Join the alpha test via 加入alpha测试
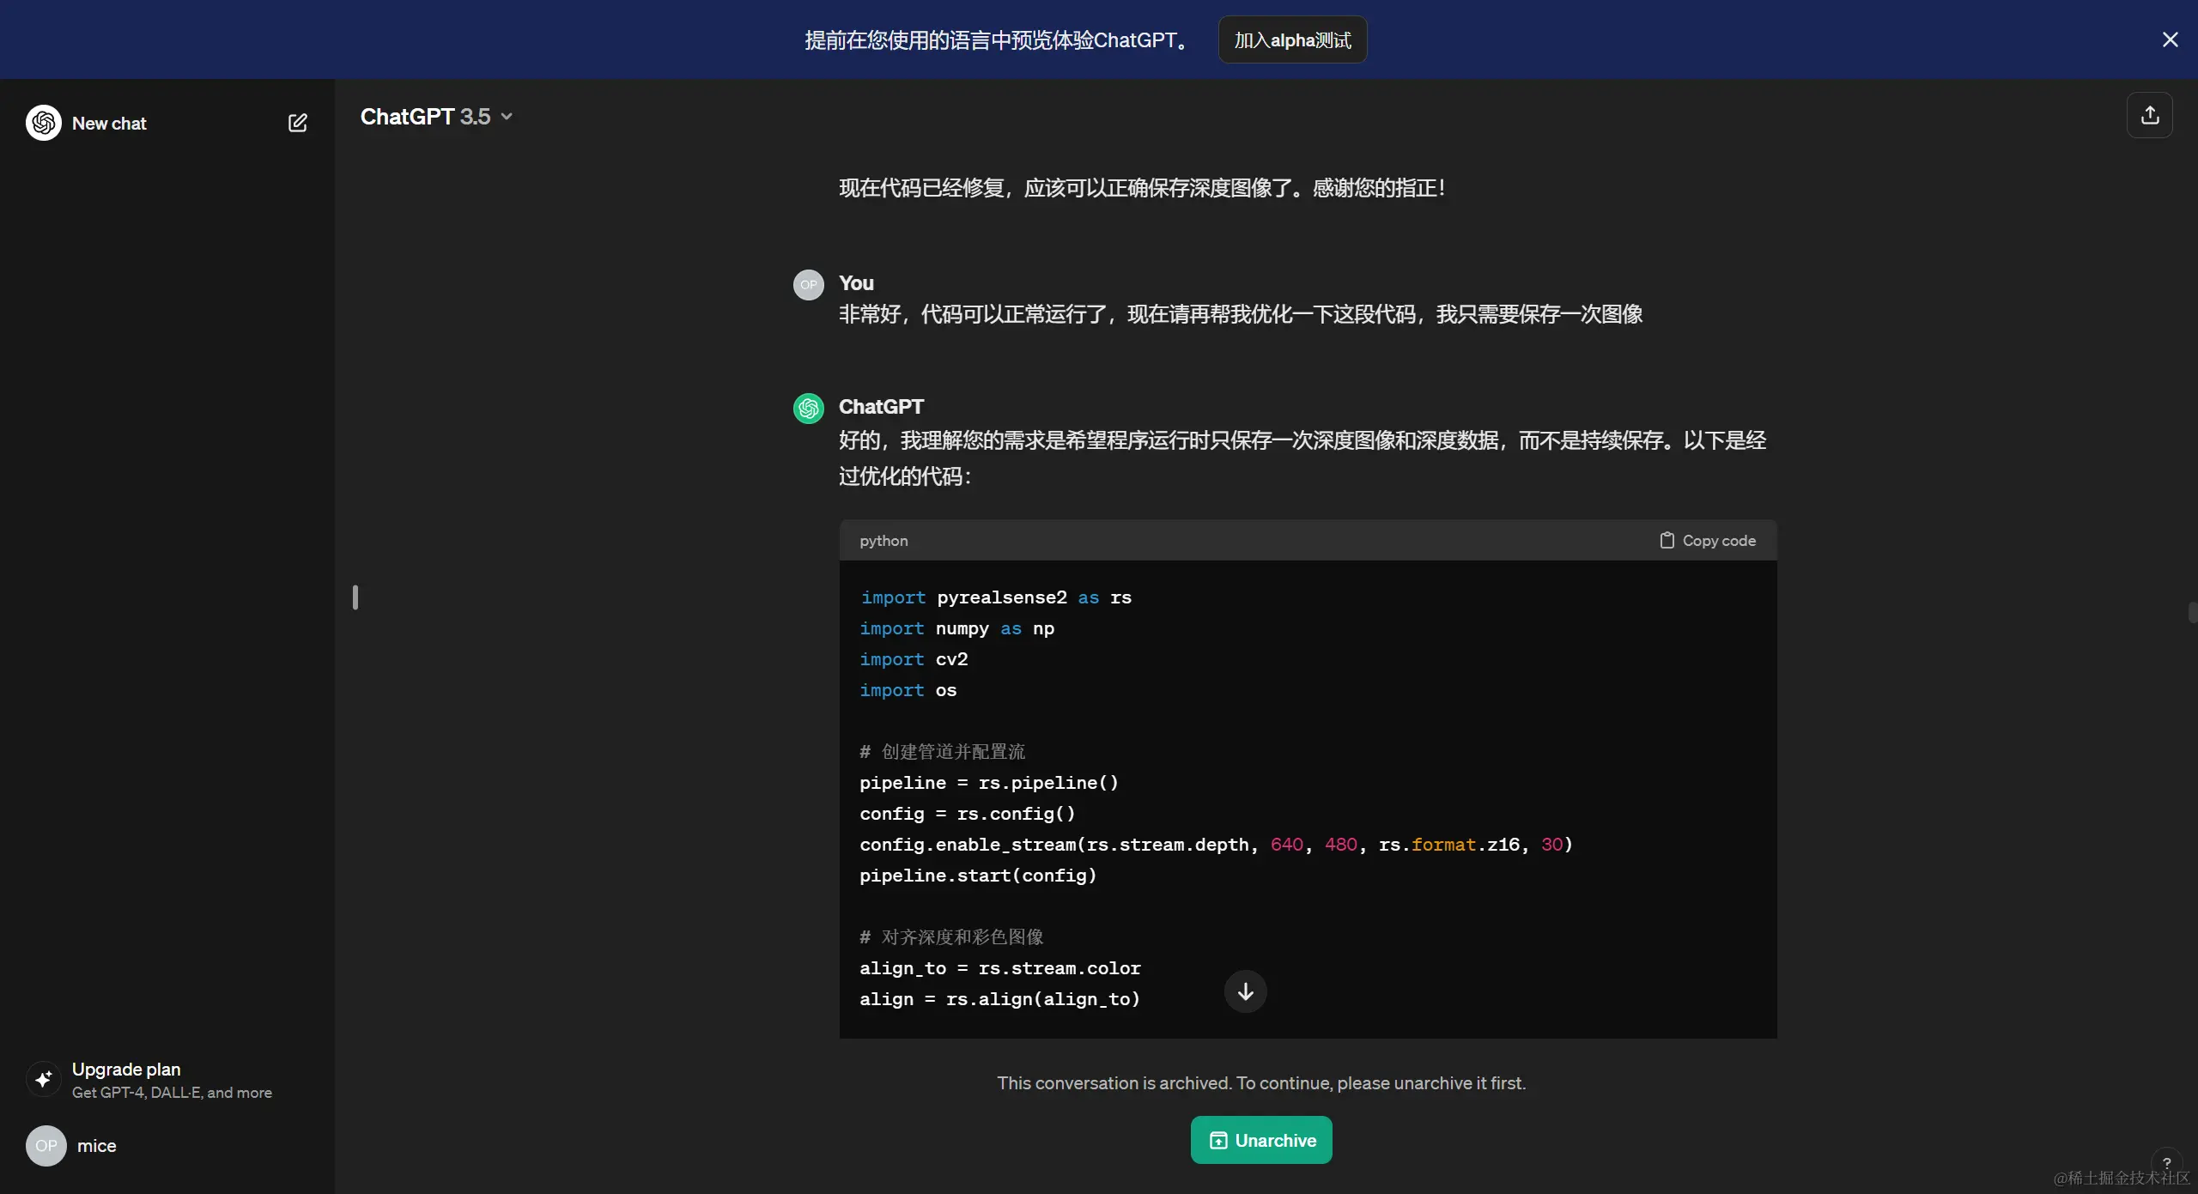2198x1194 pixels. 1292,40
